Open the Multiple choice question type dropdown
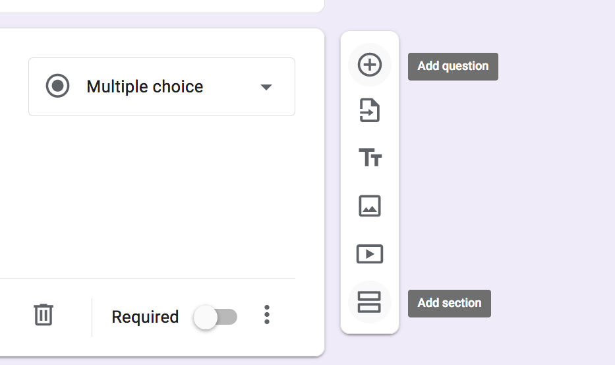Screen dimensions: 615x365 [x=161, y=87]
